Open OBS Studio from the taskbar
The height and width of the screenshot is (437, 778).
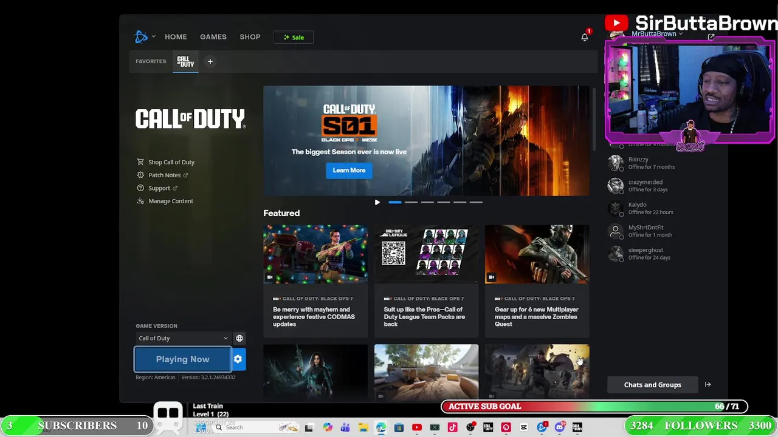click(x=470, y=427)
